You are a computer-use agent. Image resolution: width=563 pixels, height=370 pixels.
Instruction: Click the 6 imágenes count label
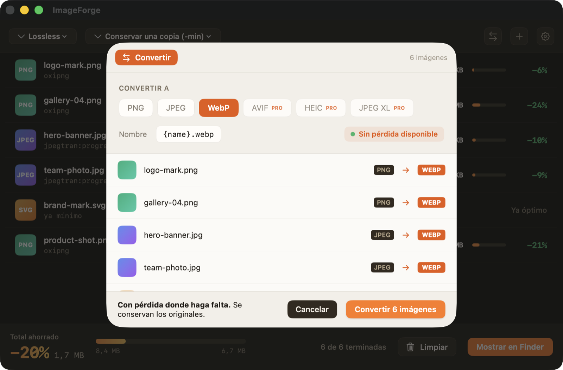point(429,58)
